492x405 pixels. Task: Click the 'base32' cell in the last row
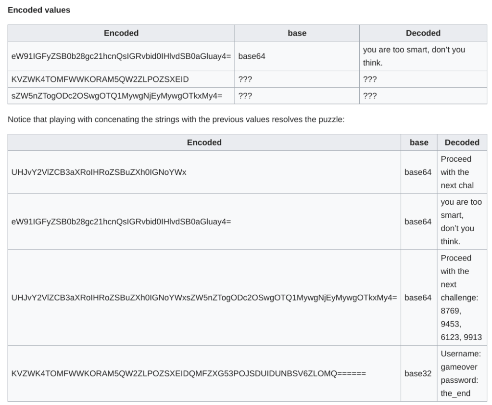418,374
